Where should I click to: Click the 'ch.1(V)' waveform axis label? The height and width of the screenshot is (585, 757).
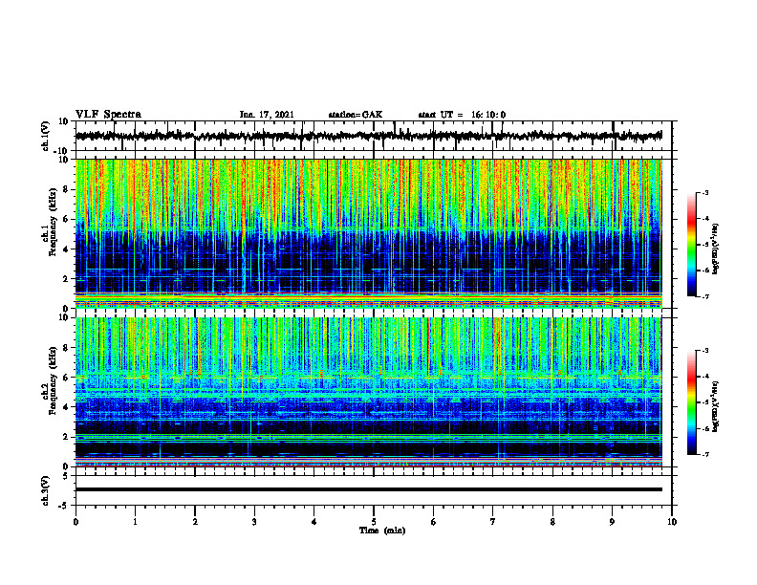point(46,136)
